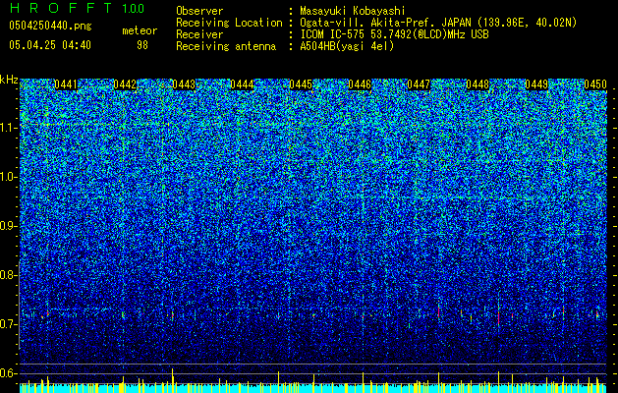Click the 0442 time marker
This screenshot has height=393, width=618.
click(x=125, y=84)
